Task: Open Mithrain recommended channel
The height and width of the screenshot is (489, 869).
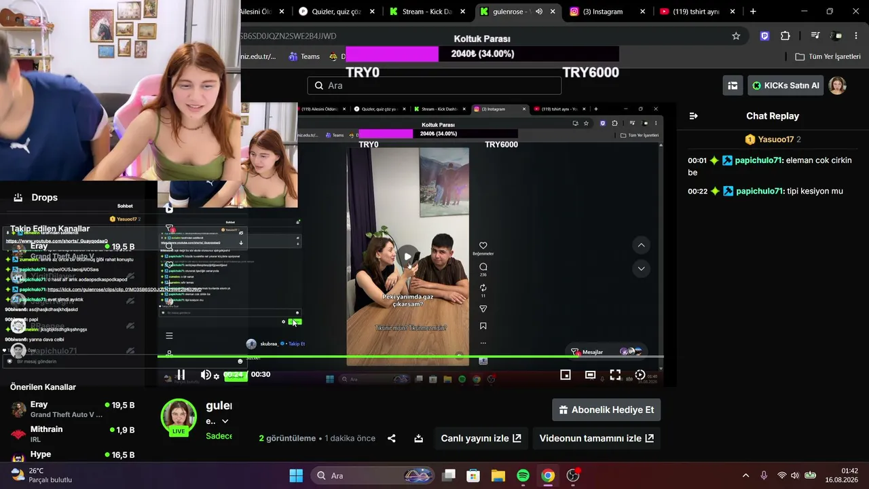Action: click(x=73, y=434)
